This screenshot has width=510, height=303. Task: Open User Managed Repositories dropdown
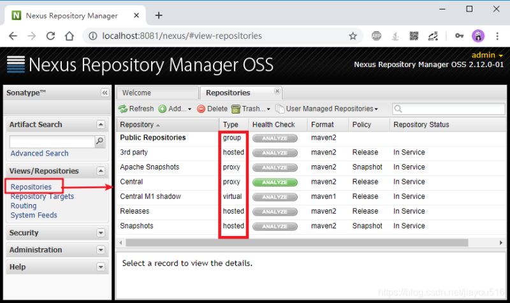pyautogui.click(x=327, y=108)
